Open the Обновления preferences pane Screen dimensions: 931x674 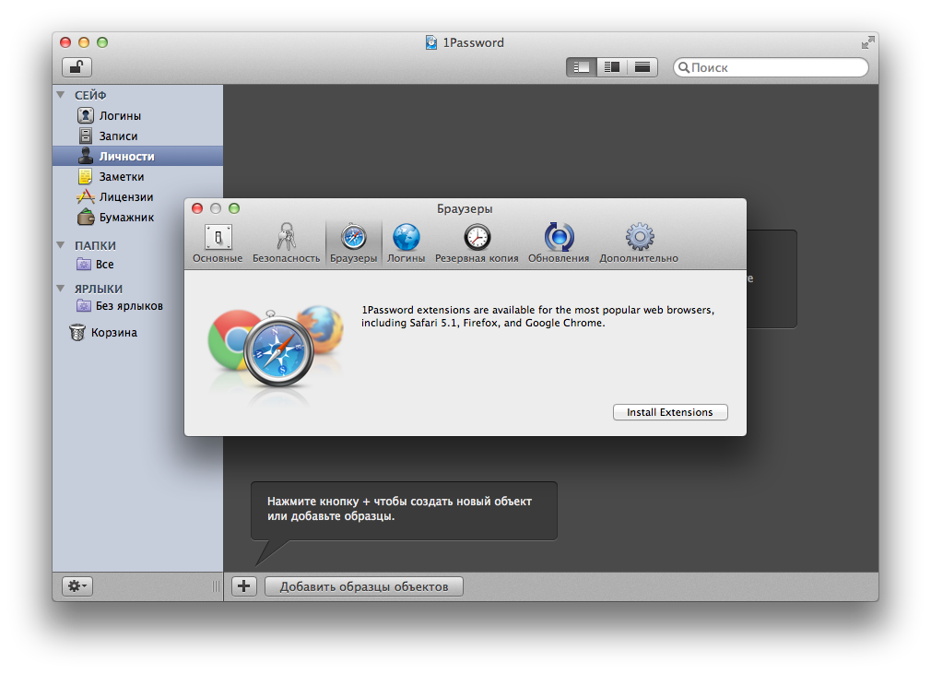click(559, 243)
